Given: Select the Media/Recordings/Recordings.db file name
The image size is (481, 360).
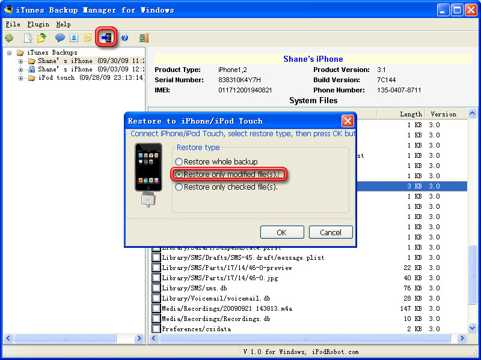Looking at the screenshot, I should point(216,319).
